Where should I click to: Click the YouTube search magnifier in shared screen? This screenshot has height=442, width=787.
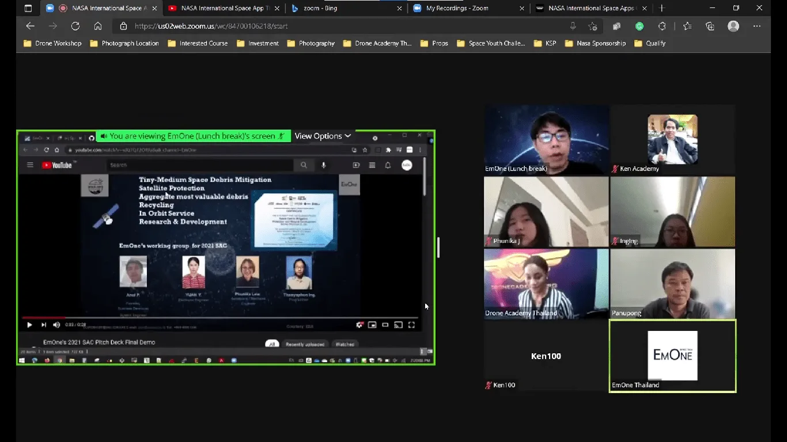304,165
